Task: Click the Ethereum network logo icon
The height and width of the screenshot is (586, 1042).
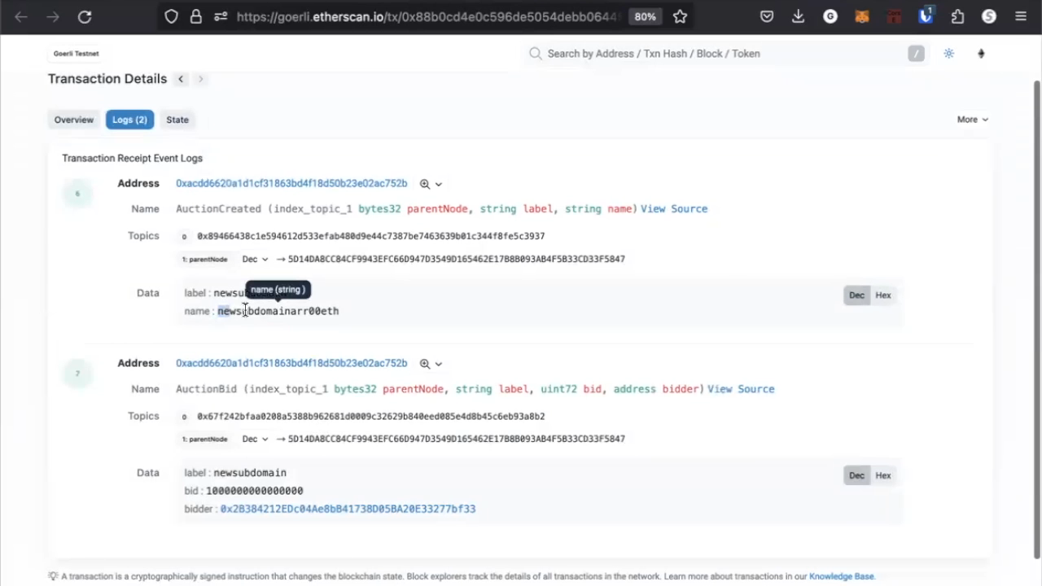Action: pos(981,54)
